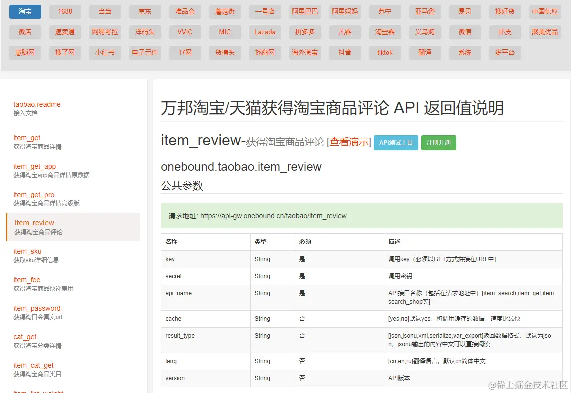Screen dimensions: 571x393
Task: Select the 慧聪网 tab
Action: pyautogui.click(x=25, y=52)
